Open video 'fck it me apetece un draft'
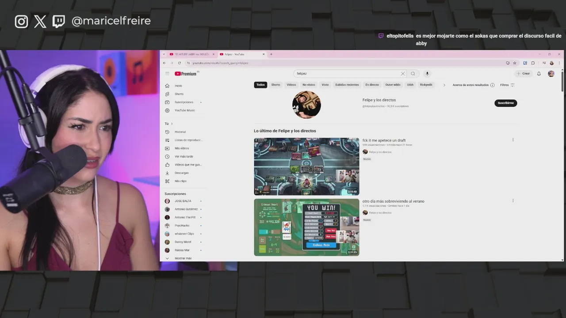 pos(384,140)
